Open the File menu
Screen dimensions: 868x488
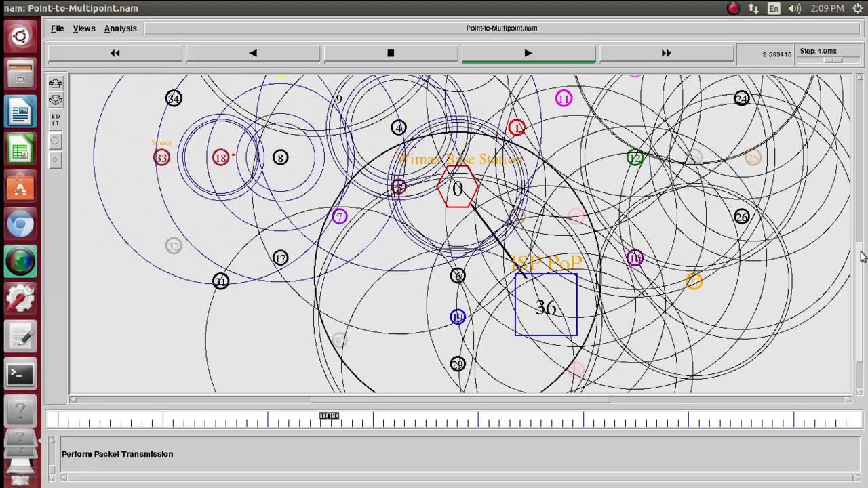tap(58, 28)
